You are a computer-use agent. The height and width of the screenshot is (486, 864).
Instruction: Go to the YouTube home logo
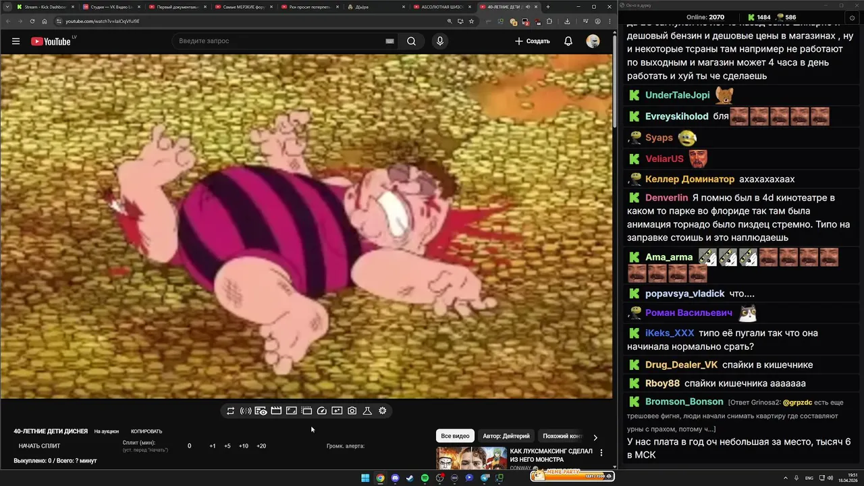tap(51, 41)
